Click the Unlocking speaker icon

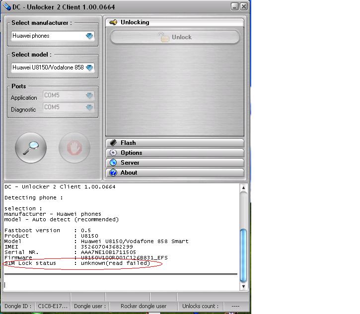pyautogui.click(x=113, y=22)
